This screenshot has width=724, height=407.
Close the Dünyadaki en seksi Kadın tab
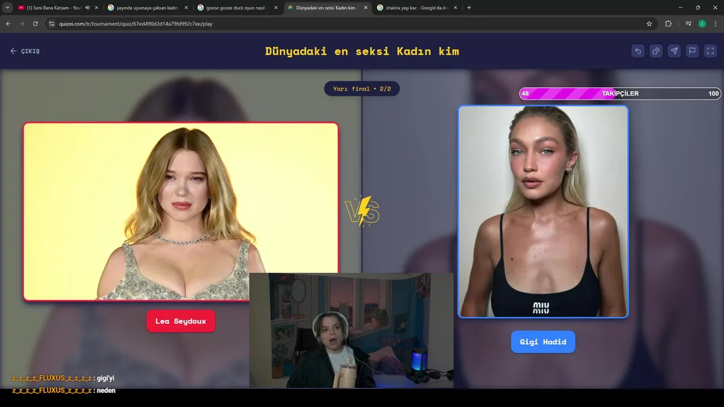click(366, 8)
